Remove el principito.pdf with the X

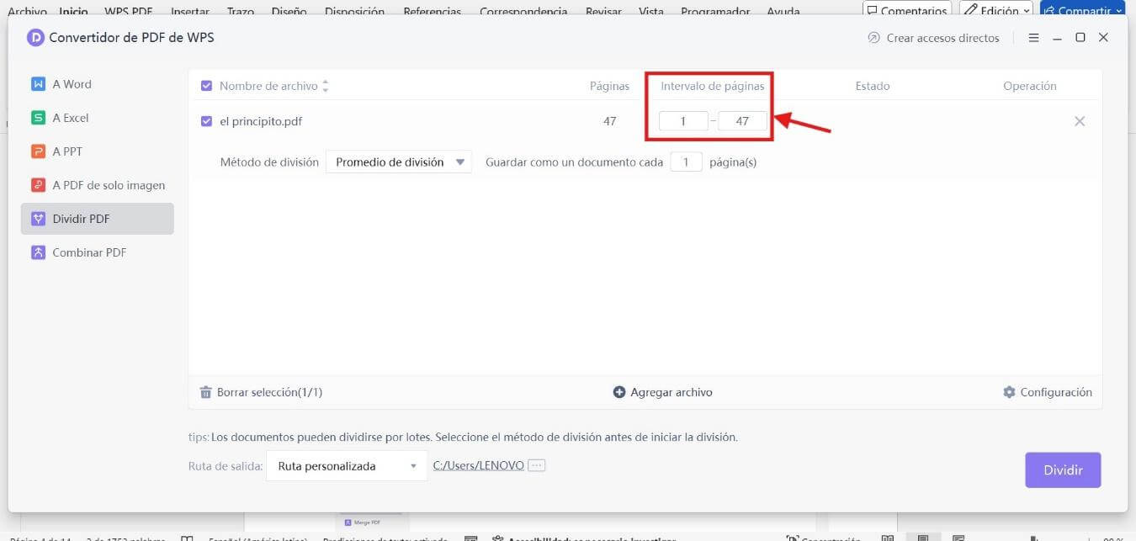1080,120
